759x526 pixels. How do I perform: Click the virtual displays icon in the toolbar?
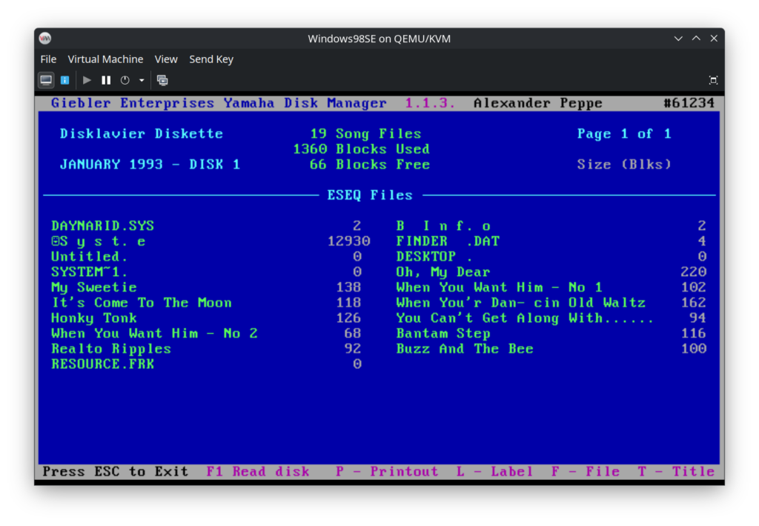[162, 79]
